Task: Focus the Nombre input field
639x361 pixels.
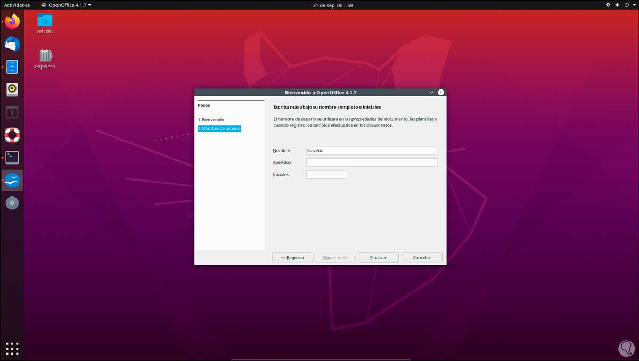Action: point(372,151)
